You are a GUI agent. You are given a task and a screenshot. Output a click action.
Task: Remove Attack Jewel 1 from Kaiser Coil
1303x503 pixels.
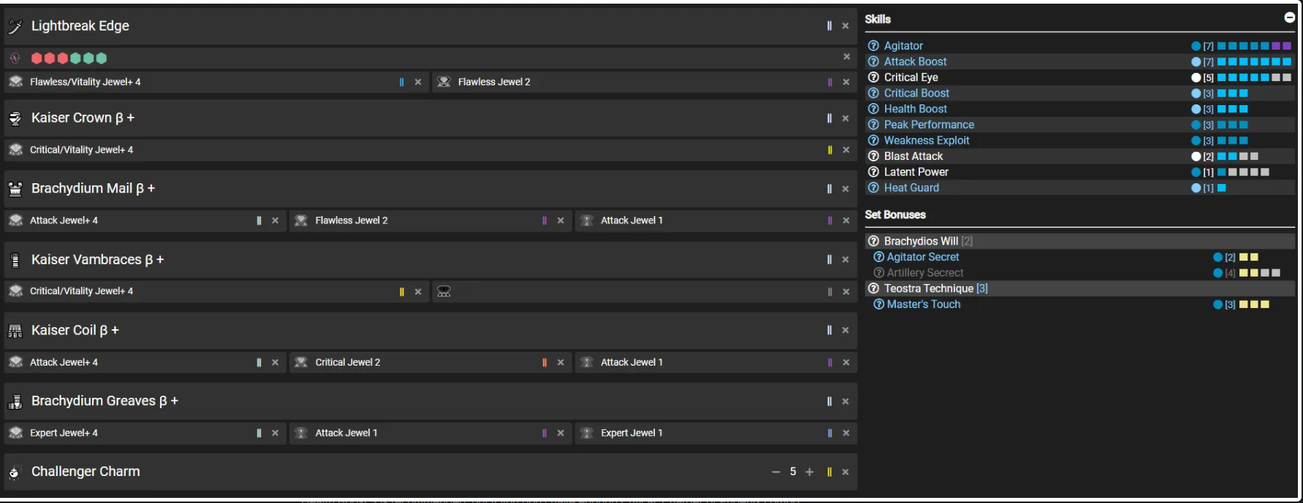click(846, 362)
